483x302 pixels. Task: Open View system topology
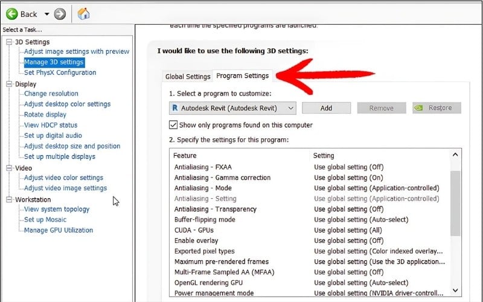coord(57,209)
